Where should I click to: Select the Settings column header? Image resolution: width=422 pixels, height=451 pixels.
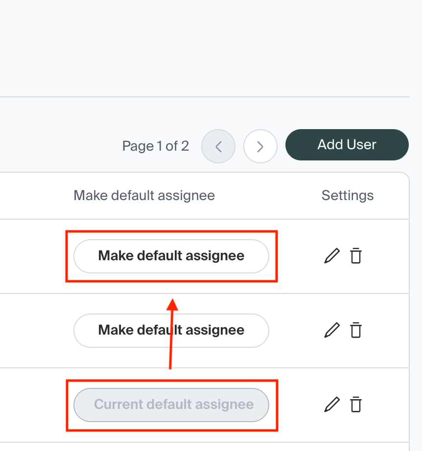[x=347, y=196]
